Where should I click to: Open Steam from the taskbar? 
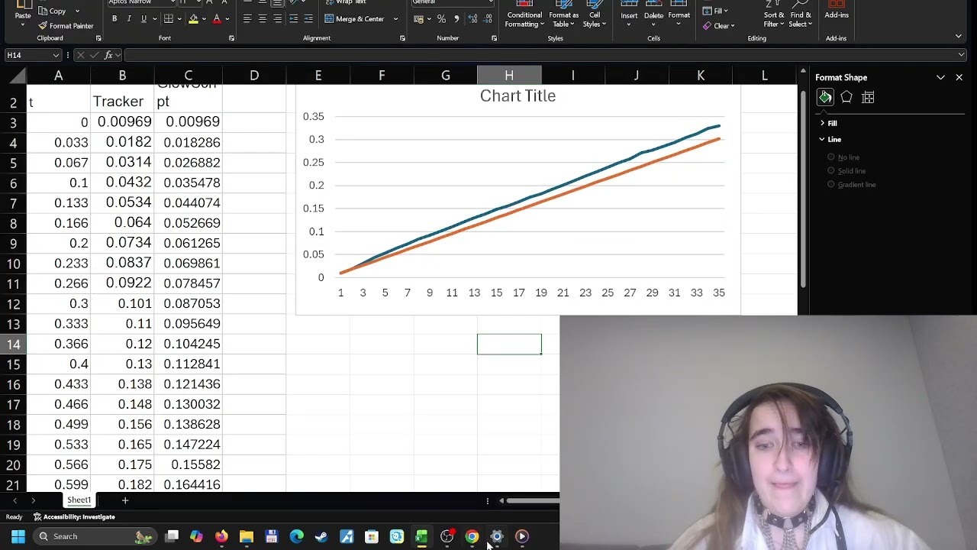point(321,536)
